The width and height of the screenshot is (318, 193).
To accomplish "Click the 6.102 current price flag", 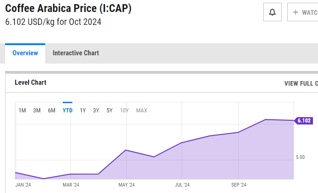I will (304, 121).
